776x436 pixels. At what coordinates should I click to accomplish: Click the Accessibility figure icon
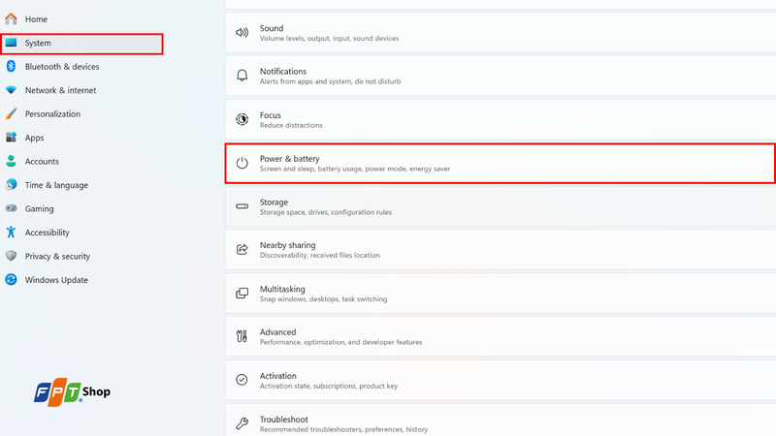pyautogui.click(x=11, y=233)
